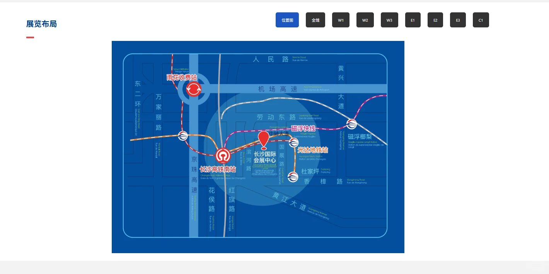Click the 红旗路 road label
Image resolution: width=549 pixels, height=274 pixels.
tap(232, 200)
